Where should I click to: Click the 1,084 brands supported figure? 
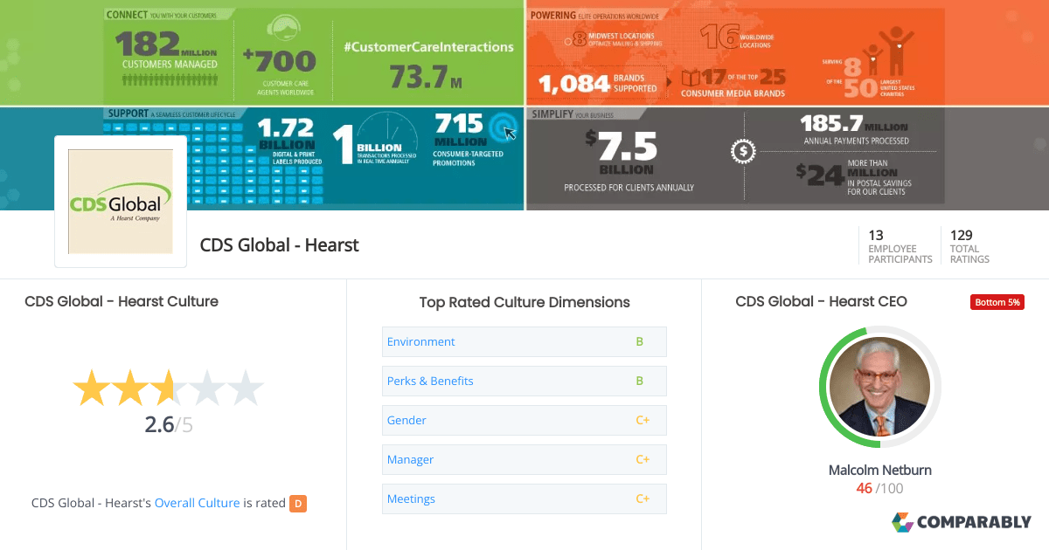coord(598,83)
